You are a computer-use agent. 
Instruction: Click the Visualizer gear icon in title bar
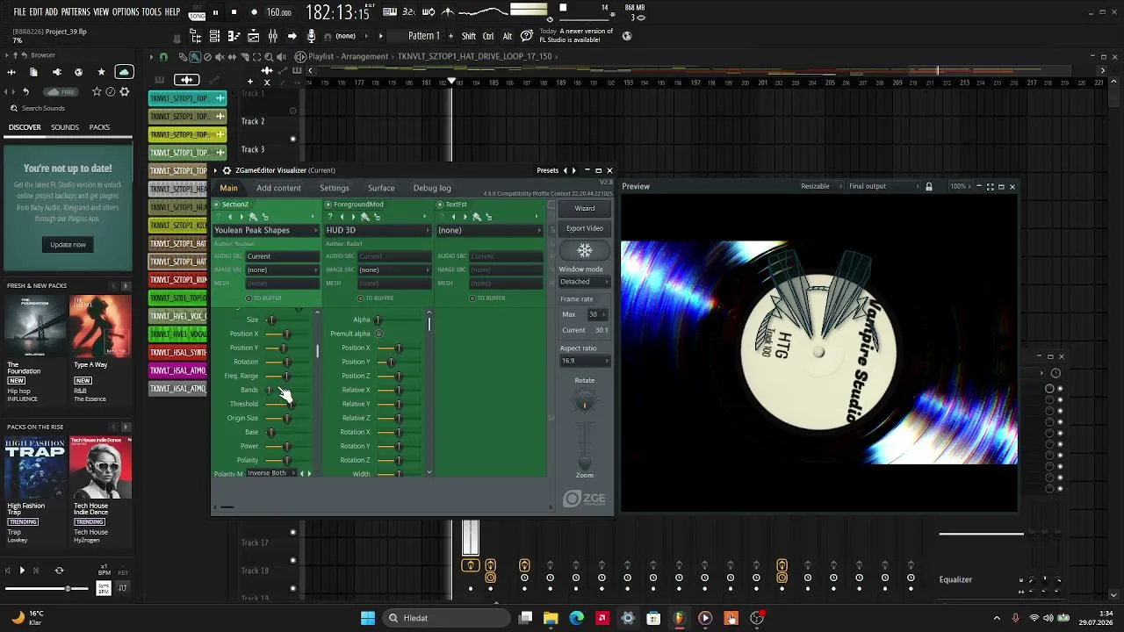[227, 170]
